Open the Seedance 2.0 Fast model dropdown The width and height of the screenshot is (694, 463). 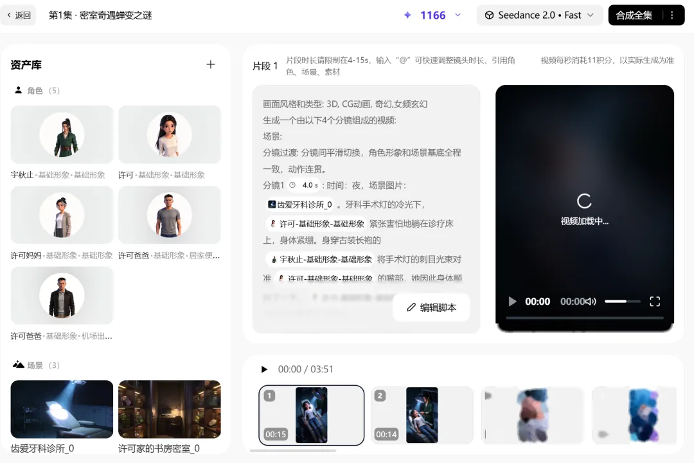click(540, 15)
